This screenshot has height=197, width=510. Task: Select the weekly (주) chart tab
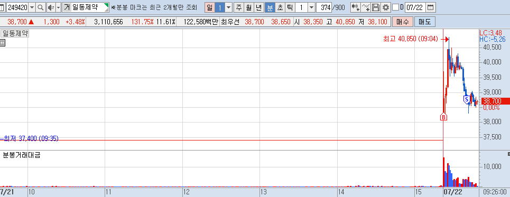(239, 7)
